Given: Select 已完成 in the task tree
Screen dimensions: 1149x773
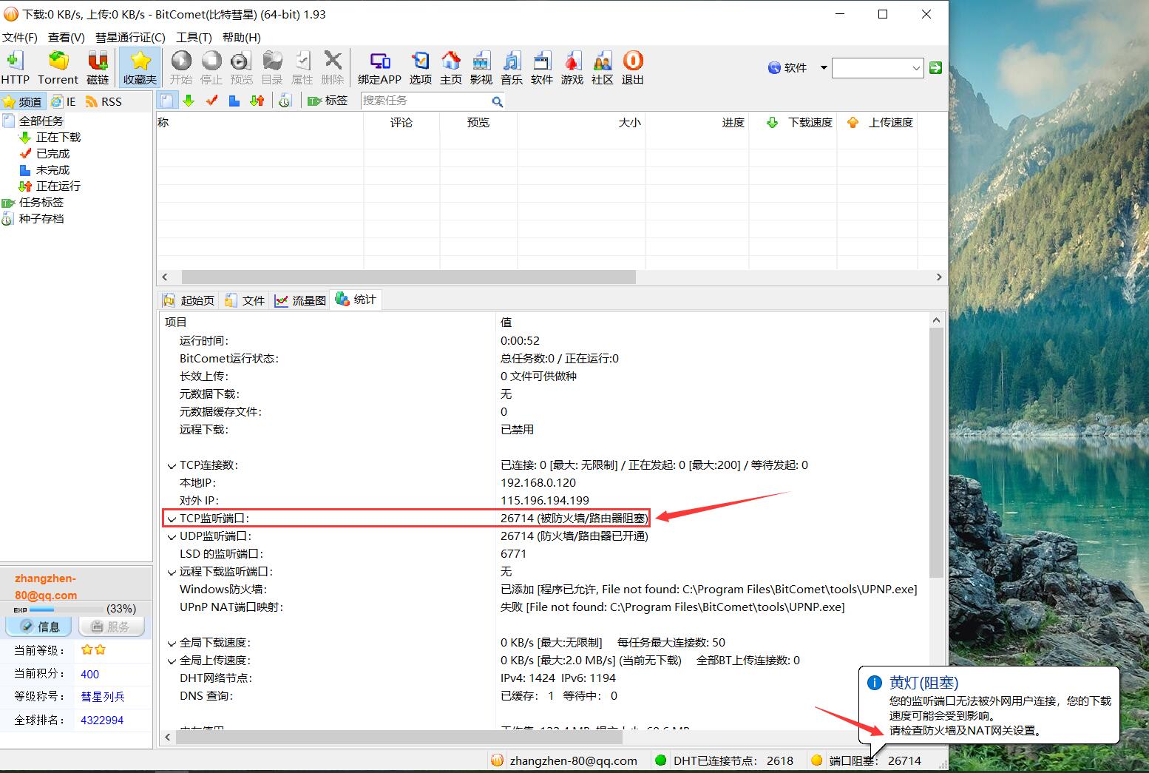Looking at the screenshot, I should point(52,153).
